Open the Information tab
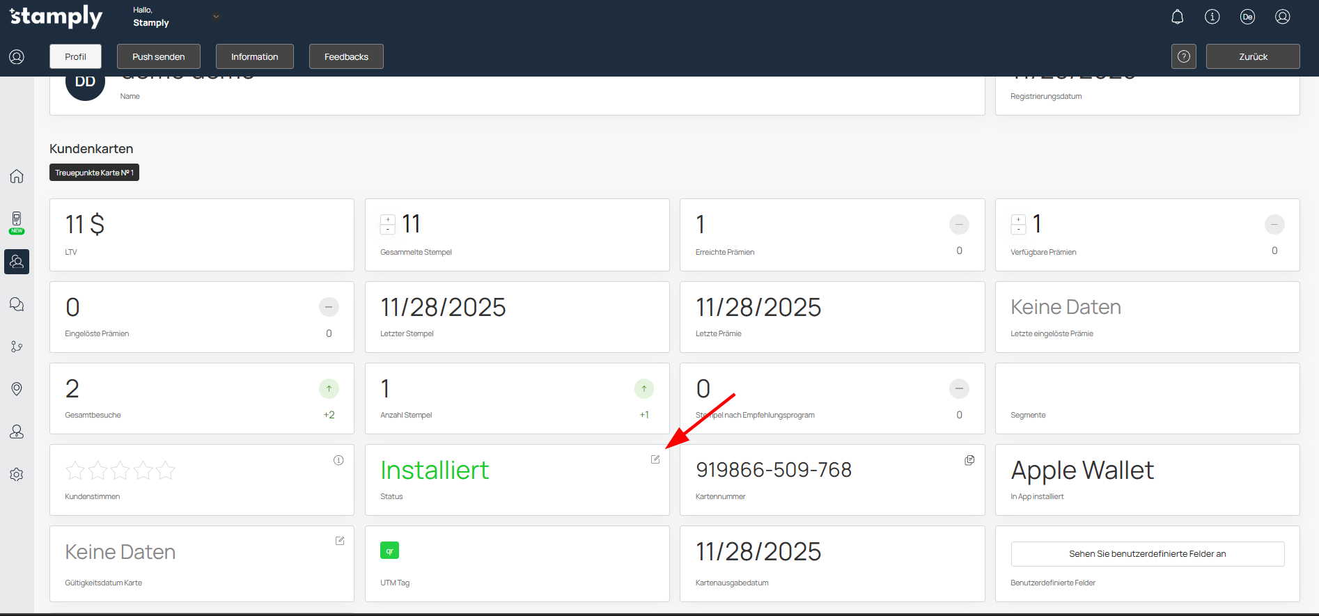The height and width of the screenshot is (616, 1319). [x=254, y=56]
